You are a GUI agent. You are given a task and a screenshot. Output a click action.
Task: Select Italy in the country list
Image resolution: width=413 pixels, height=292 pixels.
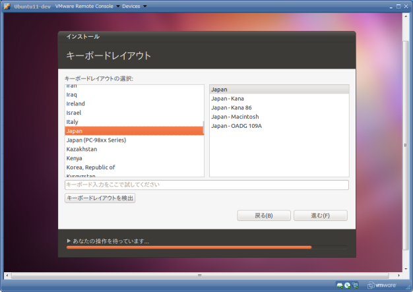135,122
